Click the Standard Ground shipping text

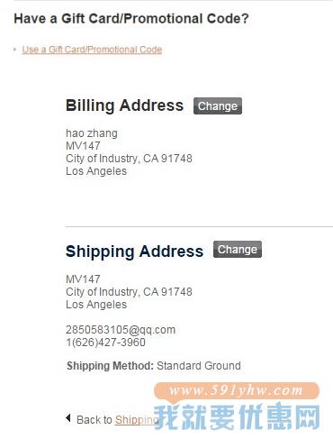(x=199, y=366)
